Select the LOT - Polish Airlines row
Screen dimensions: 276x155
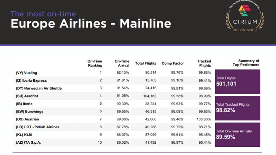click(38, 127)
